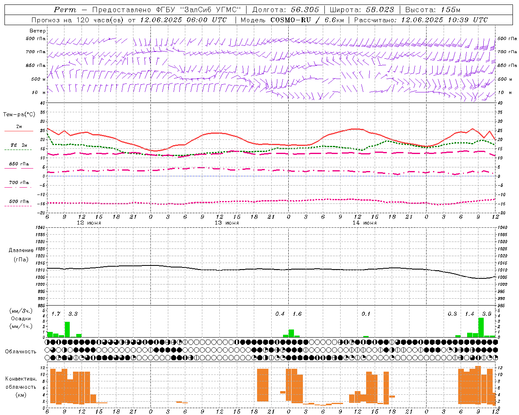Click the "Модель COSMO-RU / 6.6км" text
Viewport: 519px width, 415px height.
[292, 20]
